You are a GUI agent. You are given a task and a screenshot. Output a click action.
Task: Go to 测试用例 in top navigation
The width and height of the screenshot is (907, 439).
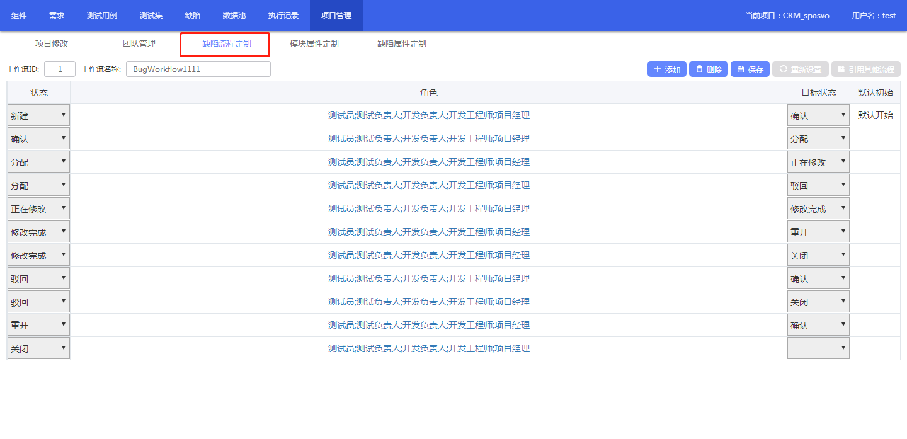102,16
